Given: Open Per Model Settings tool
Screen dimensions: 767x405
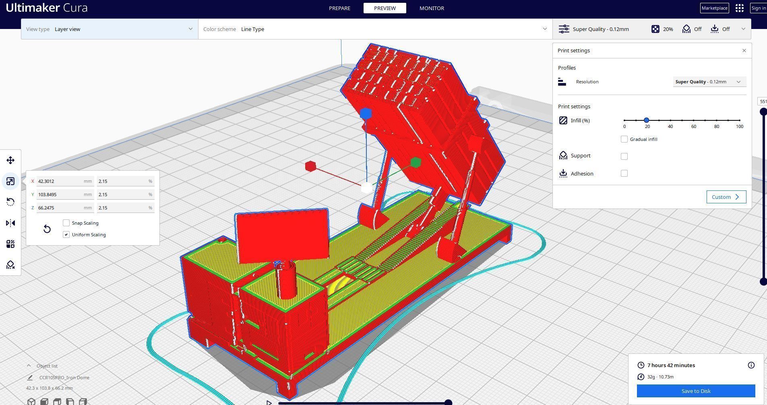Looking at the screenshot, I should [x=10, y=244].
